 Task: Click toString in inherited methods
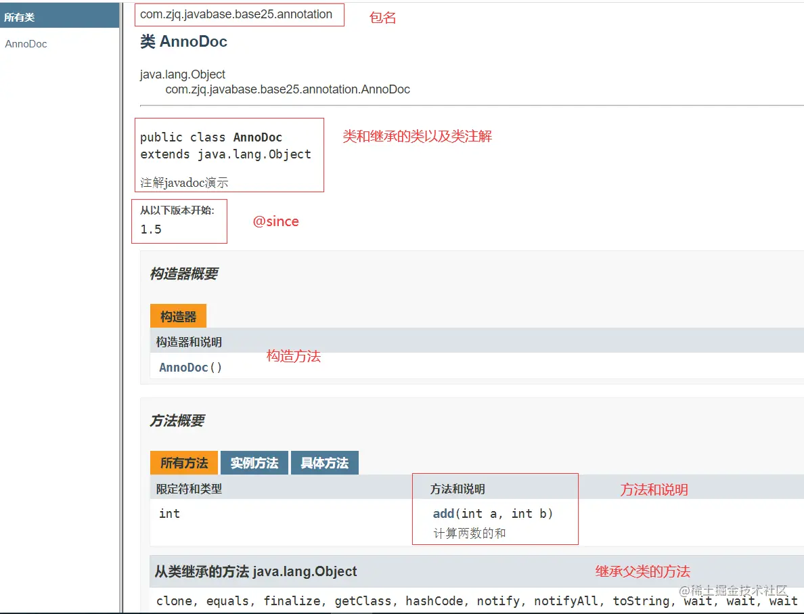(641, 600)
